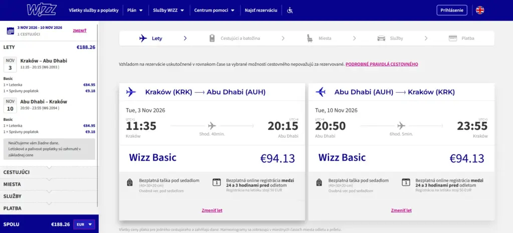
Task: Go to the Lety step tab
Action: pos(150,38)
